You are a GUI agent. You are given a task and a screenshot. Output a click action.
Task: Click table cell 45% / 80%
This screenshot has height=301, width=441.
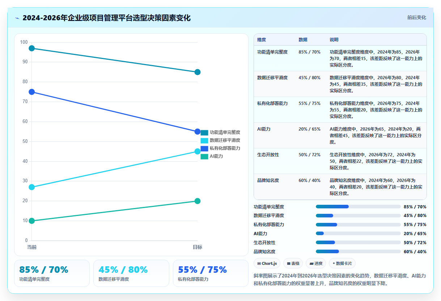coord(310,78)
